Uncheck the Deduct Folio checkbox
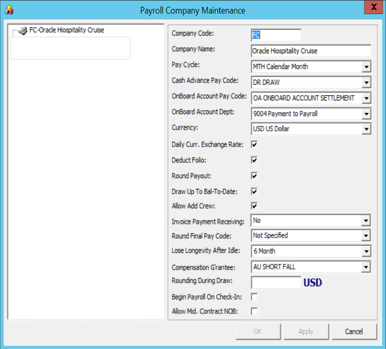Viewport: 386px width, 349px height. pyautogui.click(x=254, y=160)
